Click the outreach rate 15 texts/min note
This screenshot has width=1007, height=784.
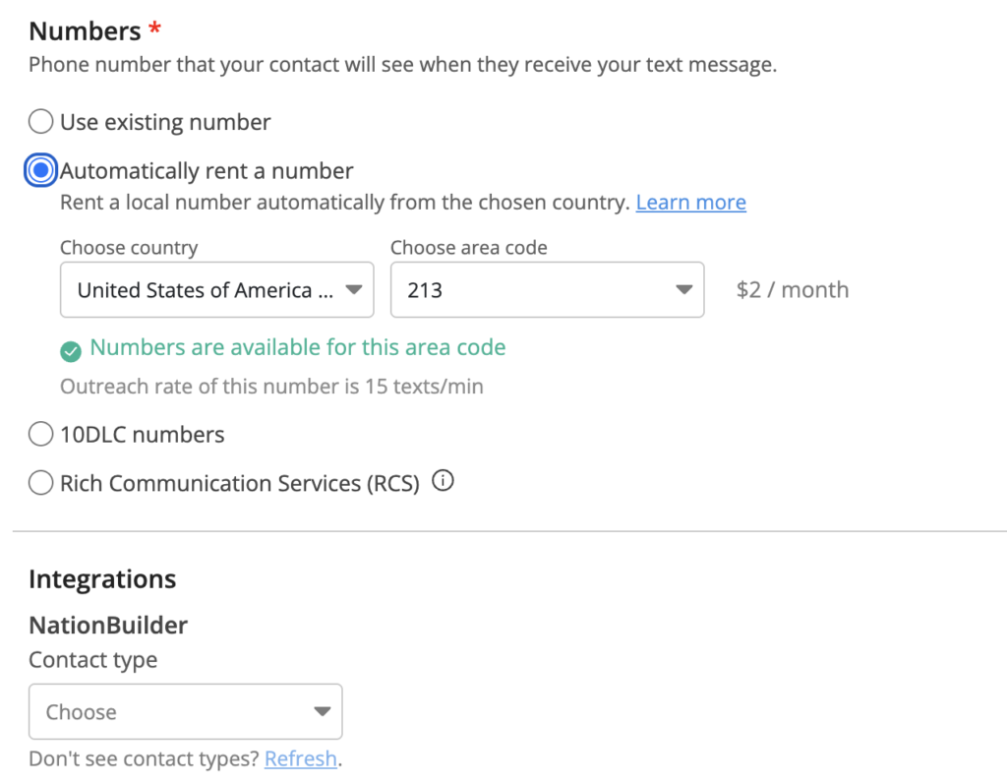pyautogui.click(x=271, y=387)
